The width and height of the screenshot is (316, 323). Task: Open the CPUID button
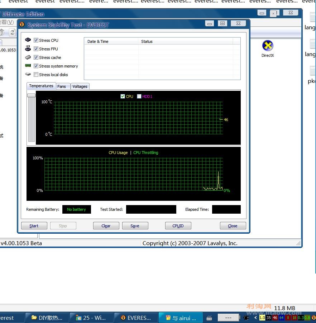(178, 226)
